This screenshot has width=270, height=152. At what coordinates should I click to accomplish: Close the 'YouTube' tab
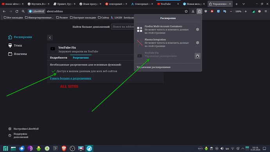pos(178,4)
